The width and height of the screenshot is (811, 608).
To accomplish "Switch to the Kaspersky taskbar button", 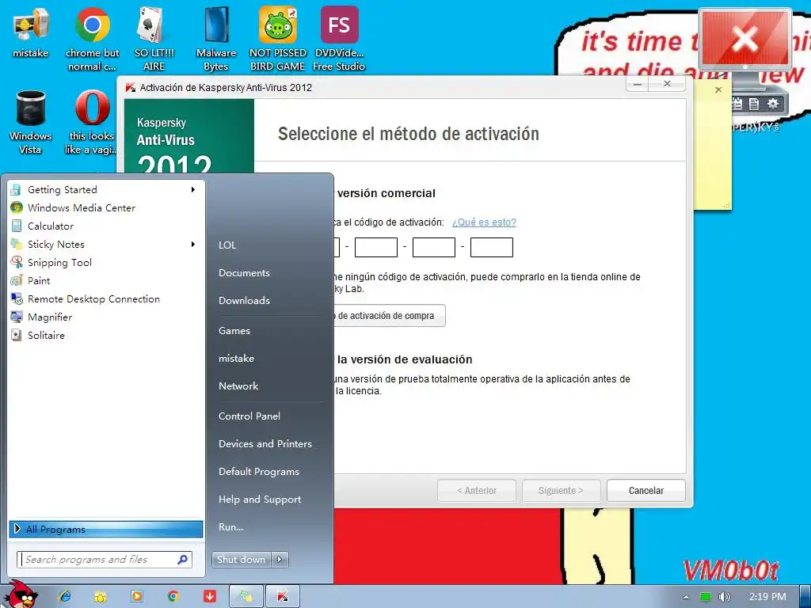I will 283,596.
